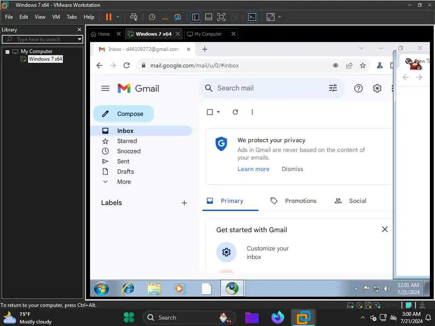The image size is (435, 326).
Task: Enter VMware full screen mode icon
Action: (x=221, y=17)
